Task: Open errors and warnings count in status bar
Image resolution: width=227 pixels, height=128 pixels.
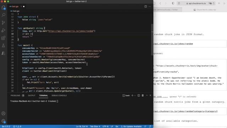Action: 17,127
